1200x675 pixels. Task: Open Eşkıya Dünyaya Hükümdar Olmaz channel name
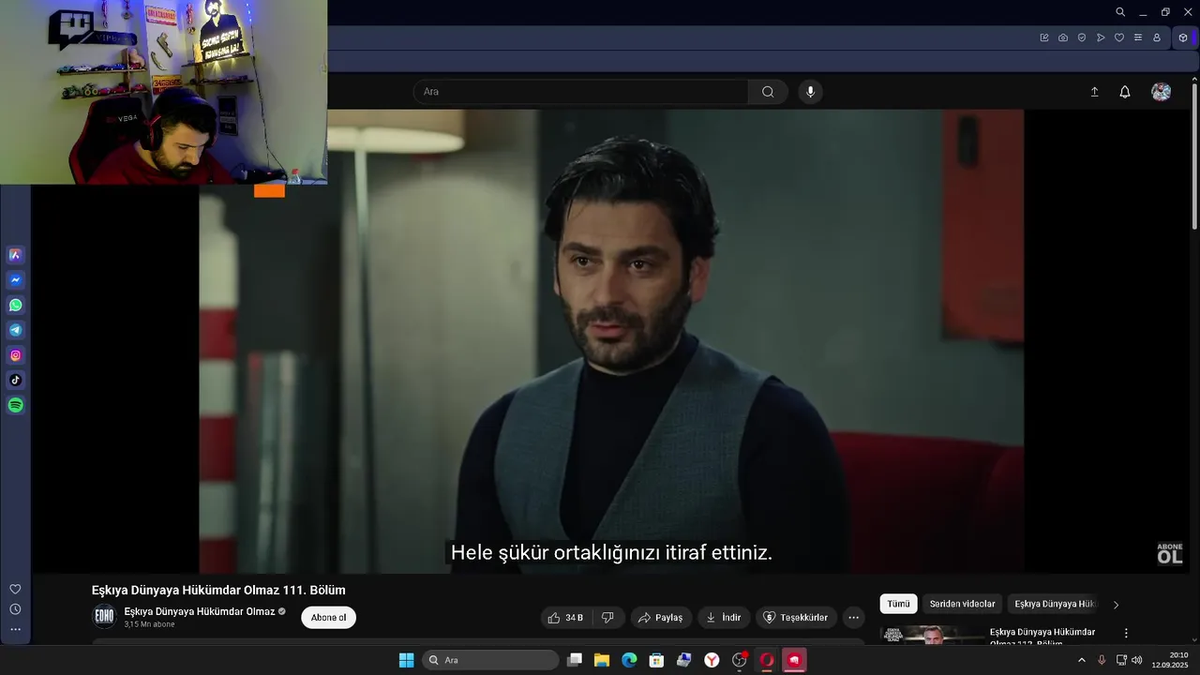(x=200, y=611)
